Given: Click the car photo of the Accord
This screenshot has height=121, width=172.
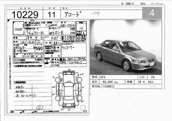Looking at the screenshot, I should [126, 47].
